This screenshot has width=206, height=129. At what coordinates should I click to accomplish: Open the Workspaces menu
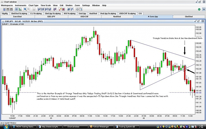tap(7, 5)
